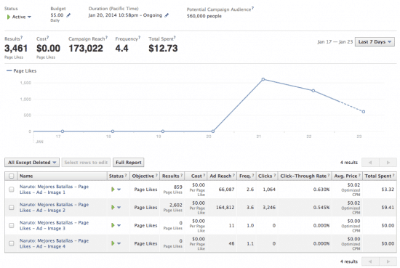Edit the daily budget pencil icon
This screenshot has height=268, width=400.
(68, 15)
